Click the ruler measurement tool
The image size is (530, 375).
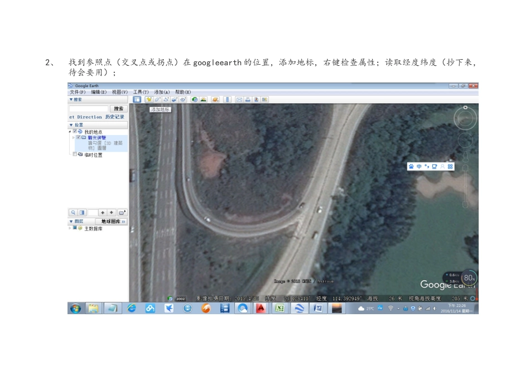pos(228,99)
